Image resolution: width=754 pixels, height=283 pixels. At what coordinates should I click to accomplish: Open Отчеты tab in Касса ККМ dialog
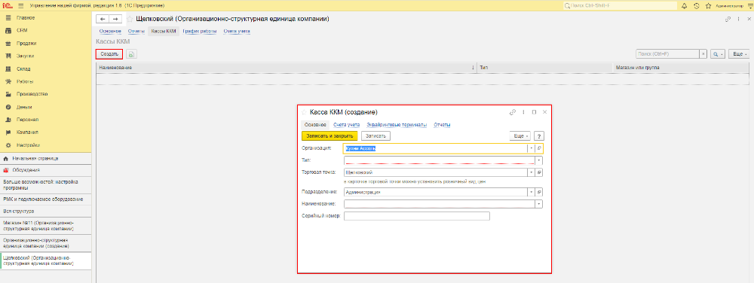point(443,125)
